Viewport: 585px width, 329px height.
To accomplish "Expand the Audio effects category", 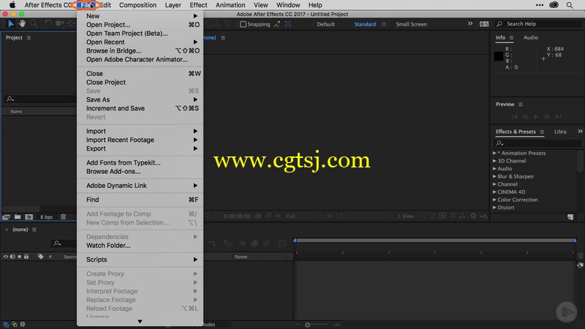I will pos(494,169).
